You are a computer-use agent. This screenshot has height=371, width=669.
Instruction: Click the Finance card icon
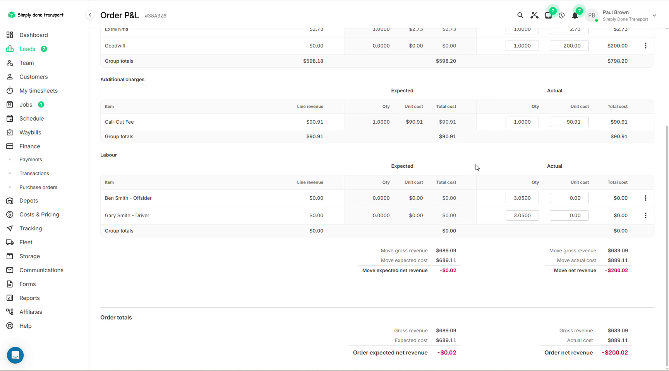10,146
